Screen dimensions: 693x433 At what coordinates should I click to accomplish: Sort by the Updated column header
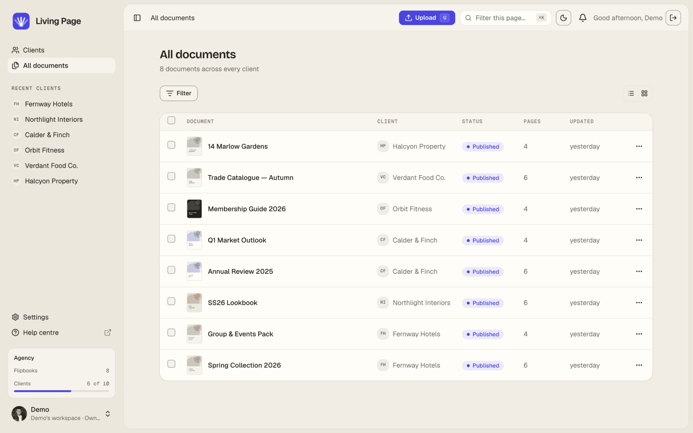click(582, 122)
